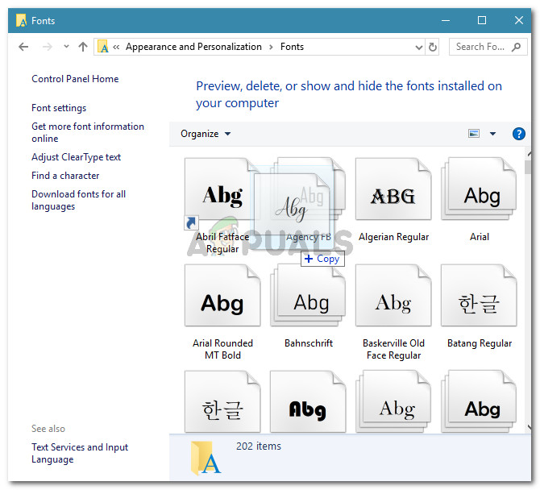Screen dimensions: 540x490
Task: Select the Baskerville Old Face Regular icon
Action: 393,296
